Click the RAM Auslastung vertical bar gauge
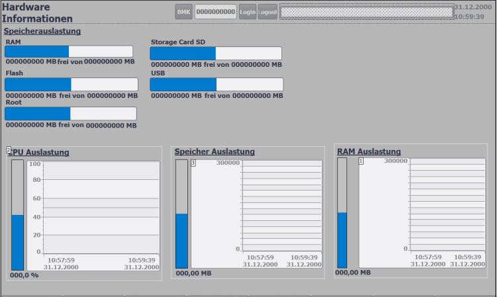 pos(342,213)
